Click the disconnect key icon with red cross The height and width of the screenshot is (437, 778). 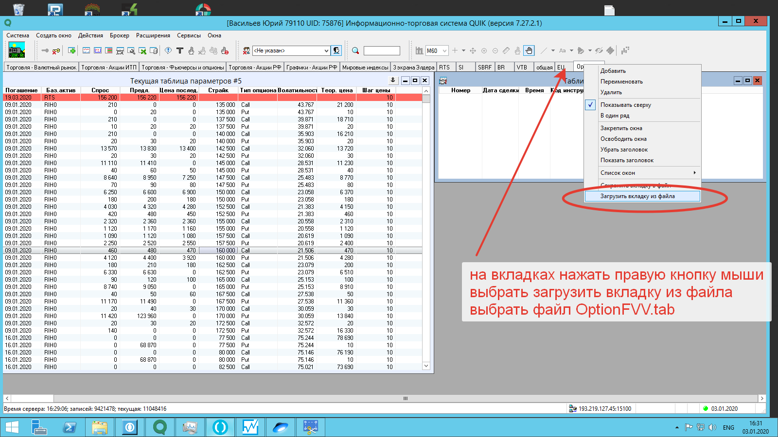(56, 50)
